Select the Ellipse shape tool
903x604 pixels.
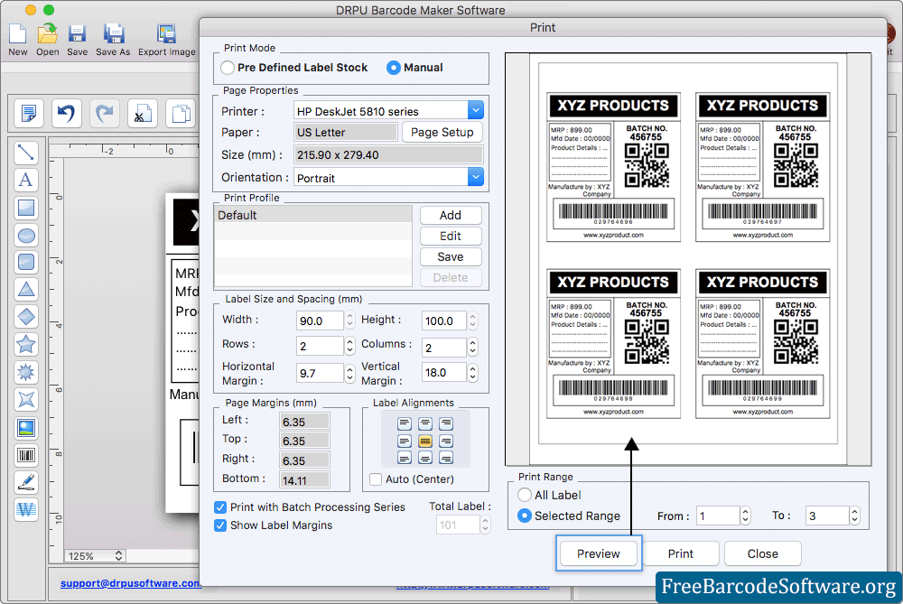[26, 235]
